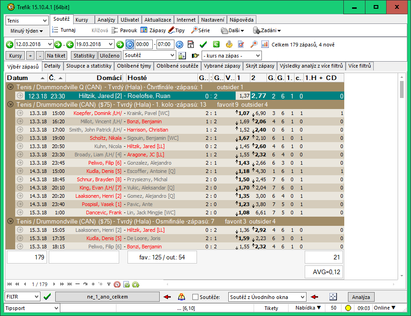This screenshot has height=316, width=411.
Task: Jump to last record navigator arrow
Action: click(x=69, y=284)
